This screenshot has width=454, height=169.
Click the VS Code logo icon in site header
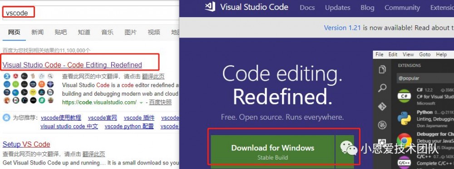(x=210, y=7)
